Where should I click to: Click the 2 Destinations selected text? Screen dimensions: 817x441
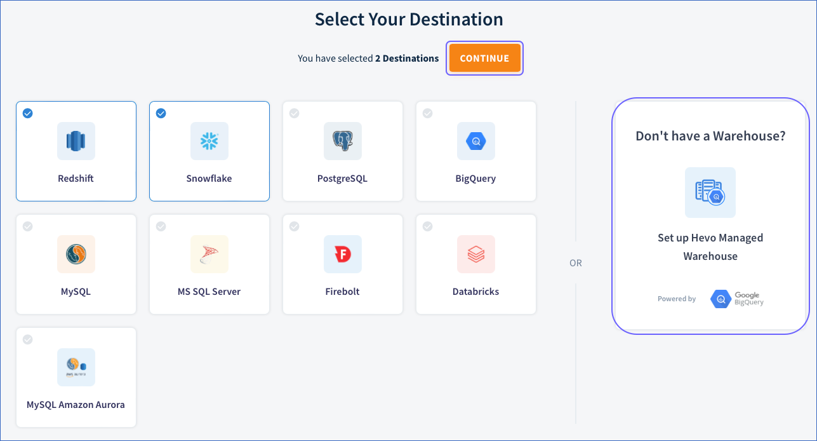(x=407, y=58)
